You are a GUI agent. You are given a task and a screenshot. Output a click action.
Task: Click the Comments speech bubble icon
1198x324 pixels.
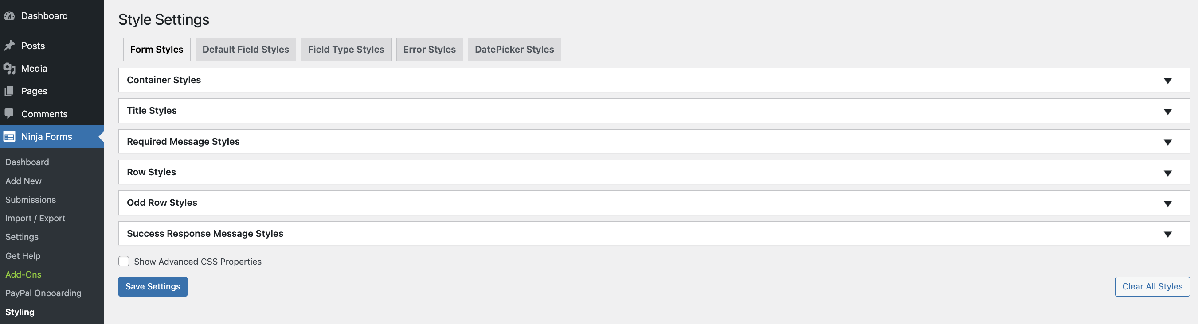click(x=9, y=114)
